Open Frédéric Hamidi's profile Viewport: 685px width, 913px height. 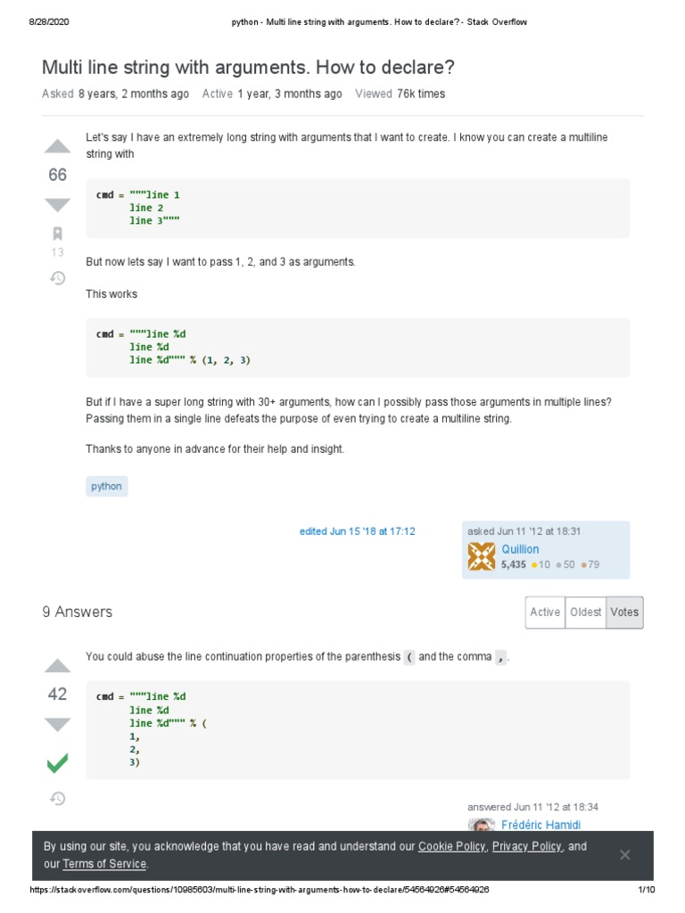coord(541,826)
